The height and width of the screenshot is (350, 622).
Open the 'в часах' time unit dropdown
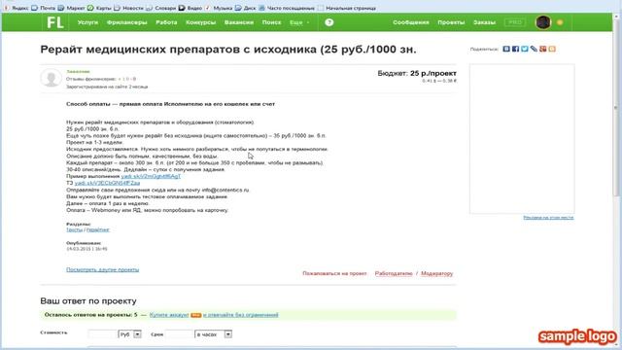tap(214, 334)
